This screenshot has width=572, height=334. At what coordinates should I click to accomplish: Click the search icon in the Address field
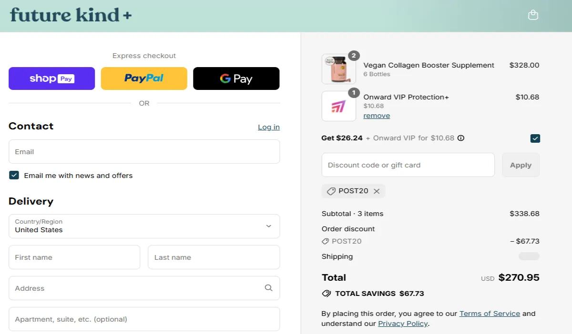tap(268, 288)
